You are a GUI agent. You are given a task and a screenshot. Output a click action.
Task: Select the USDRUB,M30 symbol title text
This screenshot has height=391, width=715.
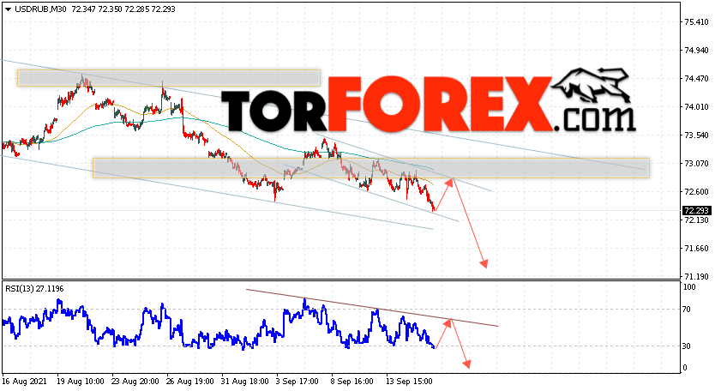pos(41,9)
